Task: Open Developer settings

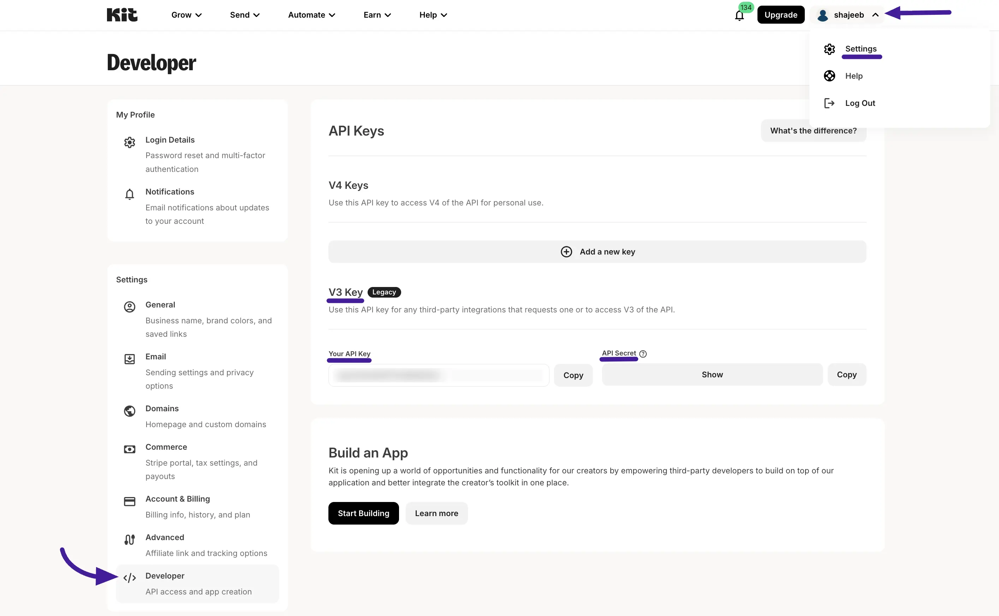Action: coord(198,584)
